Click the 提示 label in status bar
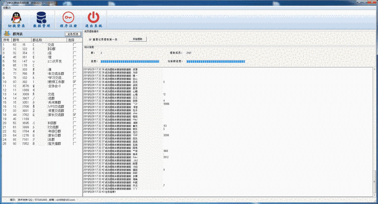This screenshot has width=378, height=204. point(13,200)
